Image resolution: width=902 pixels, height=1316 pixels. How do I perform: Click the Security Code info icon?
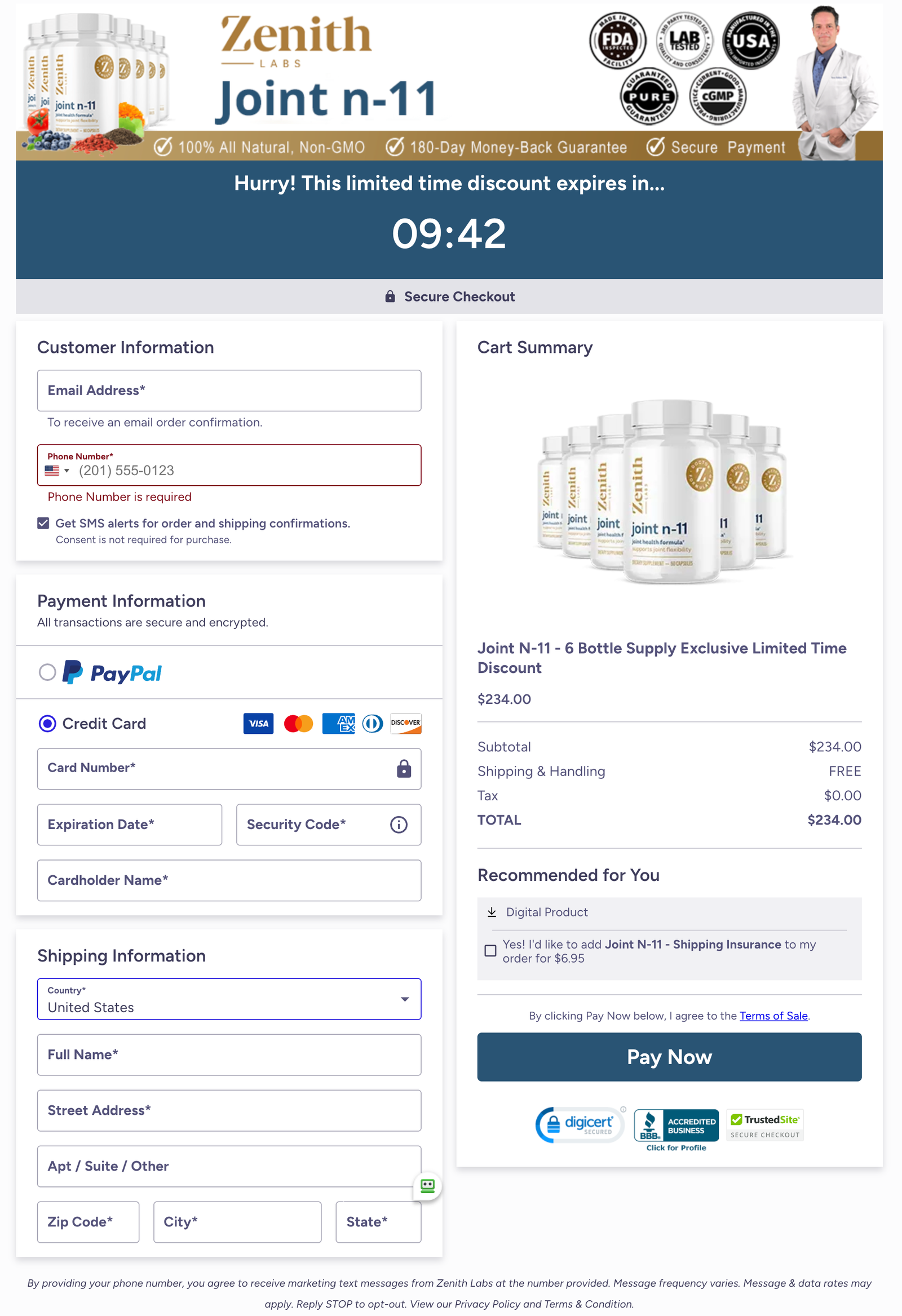click(x=399, y=825)
